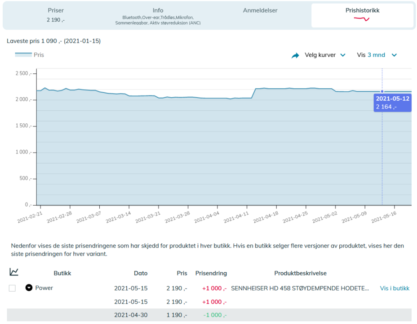Switch to the Priser tab
Image resolution: width=417 pixels, height=324 pixels.
coord(56,15)
